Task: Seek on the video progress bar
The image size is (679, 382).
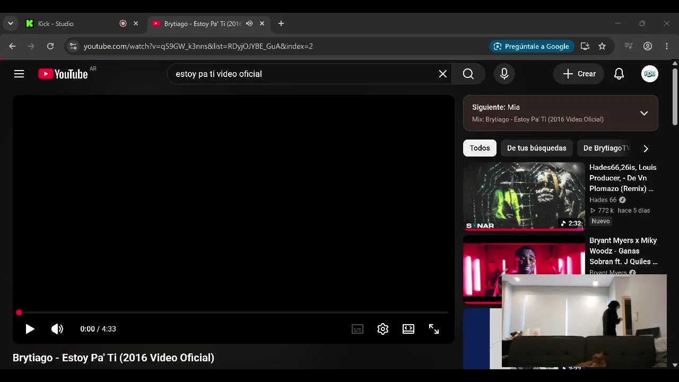Action: click(233, 312)
